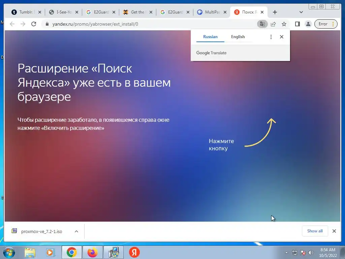The width and height of the screenshot is (345, 259).
Task: Go back to previous page
Action: [x=12, y=24]
